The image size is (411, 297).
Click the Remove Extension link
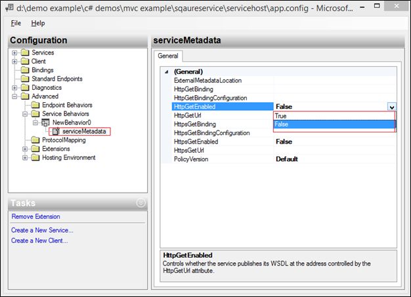click(x=35, y=216)
